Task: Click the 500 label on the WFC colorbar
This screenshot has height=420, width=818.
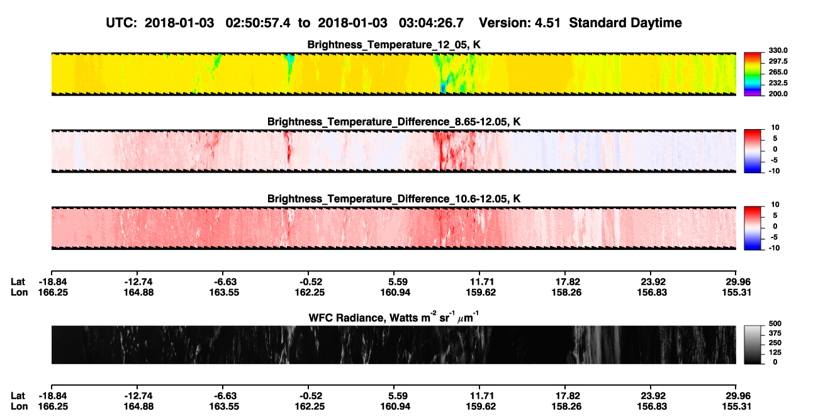Action: click(775, 324)
